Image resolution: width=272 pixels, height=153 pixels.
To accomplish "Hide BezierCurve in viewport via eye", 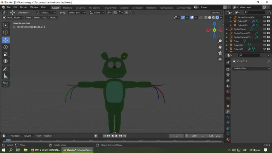I will tap(264, 29).
